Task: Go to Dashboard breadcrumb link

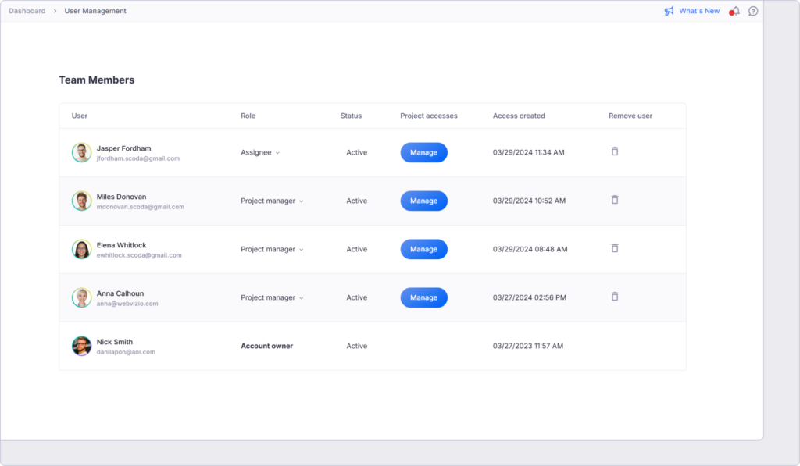Action: [x=27, y=11]
